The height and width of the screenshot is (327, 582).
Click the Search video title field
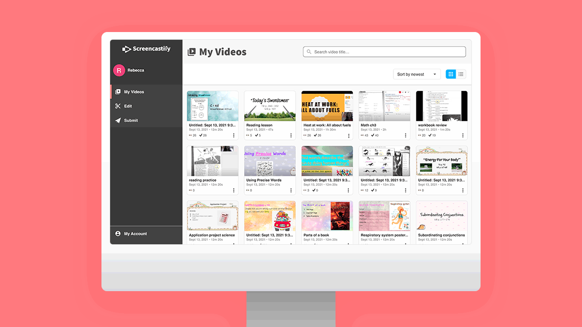click(x=384, y=52)
